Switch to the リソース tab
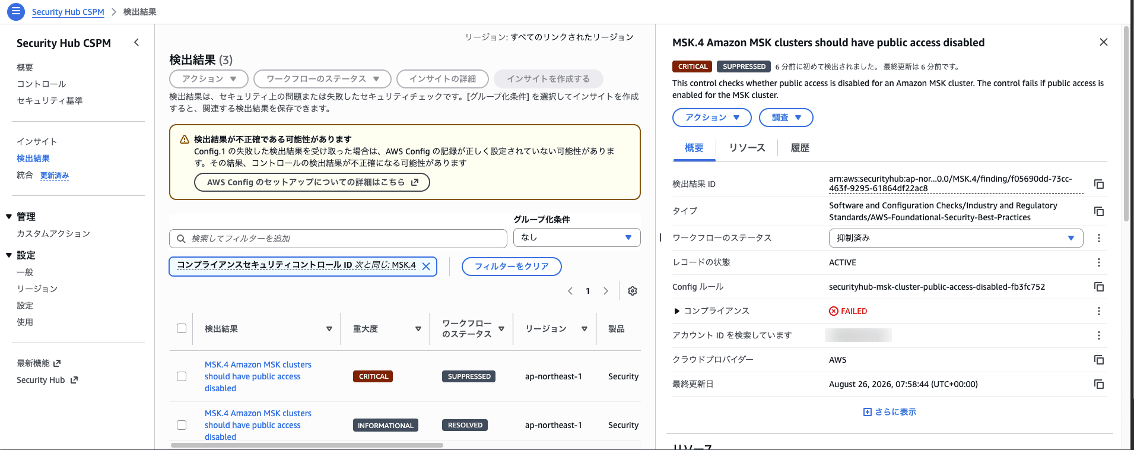1134x450 pixels. [x=747, y=148]
